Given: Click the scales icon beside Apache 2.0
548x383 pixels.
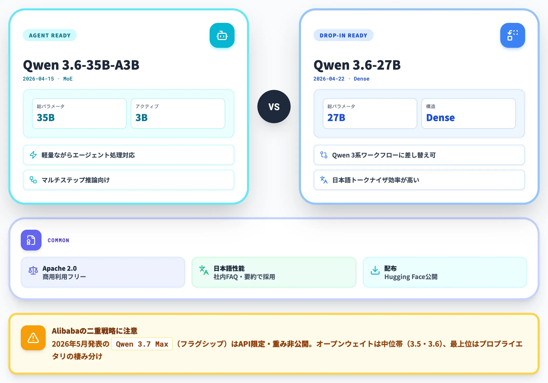Looking at the screenshot, I should (x=33, y=270).
